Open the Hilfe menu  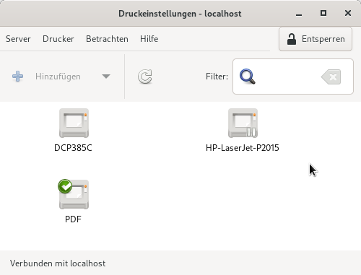149,39
